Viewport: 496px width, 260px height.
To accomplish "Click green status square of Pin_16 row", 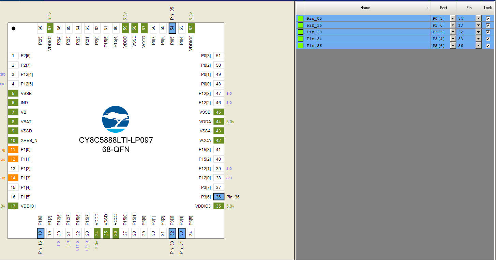I will pos(301,25).
